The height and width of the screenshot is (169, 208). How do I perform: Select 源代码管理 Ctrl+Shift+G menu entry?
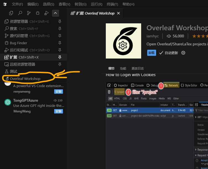[x=33, y=36]
